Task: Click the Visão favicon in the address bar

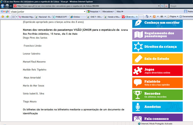Action: click(15, 6)
